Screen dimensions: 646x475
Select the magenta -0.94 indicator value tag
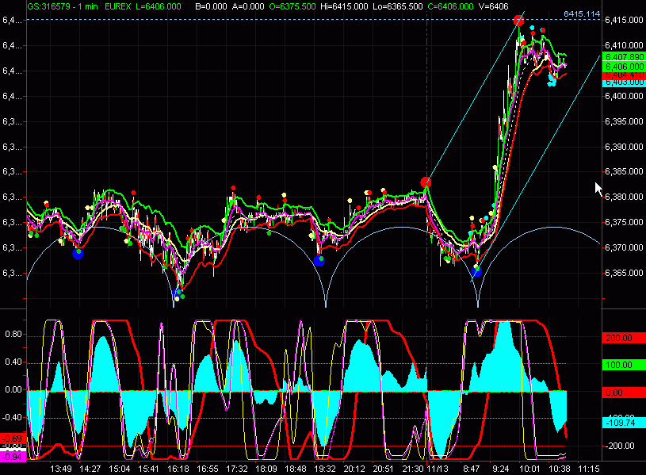13,457
